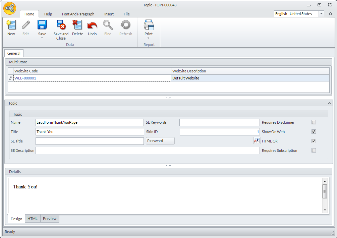Switch to the HTML view tab

[33, 219]
